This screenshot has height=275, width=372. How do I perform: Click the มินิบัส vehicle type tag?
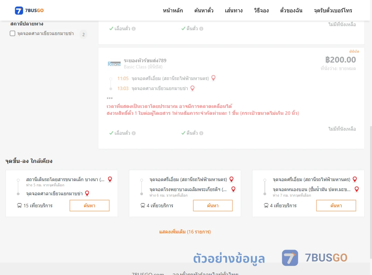click(x=354, y=52)
